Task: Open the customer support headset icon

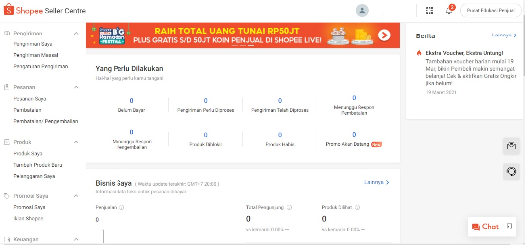Action: click(511, 172)
